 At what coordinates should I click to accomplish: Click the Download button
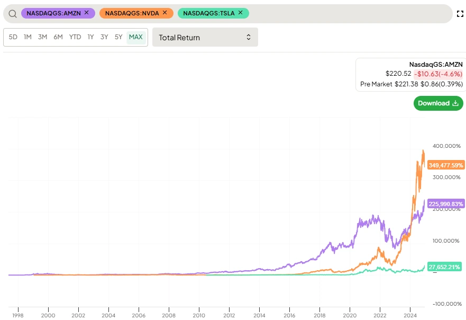(x=438, y=103)
